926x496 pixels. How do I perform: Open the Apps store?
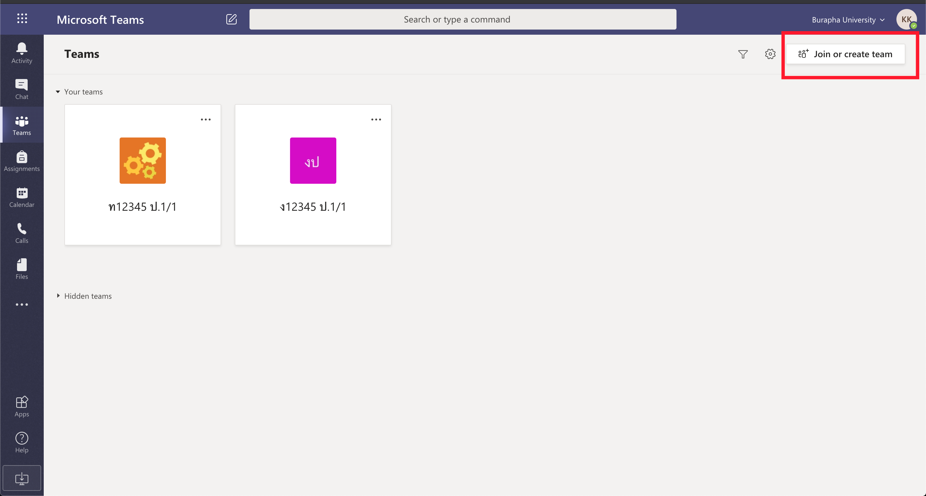point(22,406)
